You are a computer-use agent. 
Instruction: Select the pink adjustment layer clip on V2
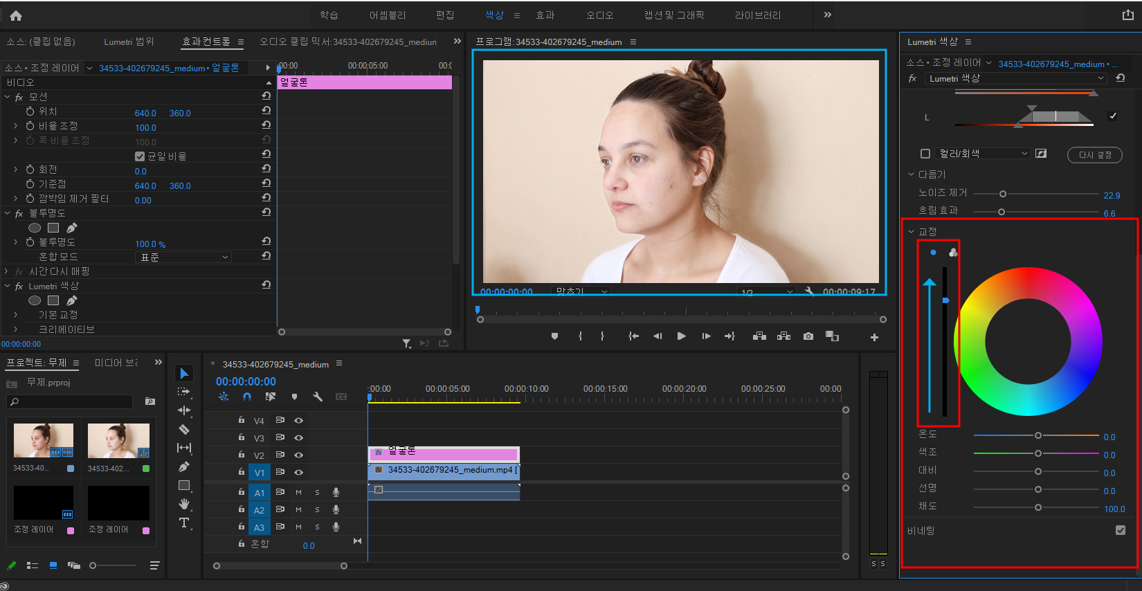click(x=444, y=454)
